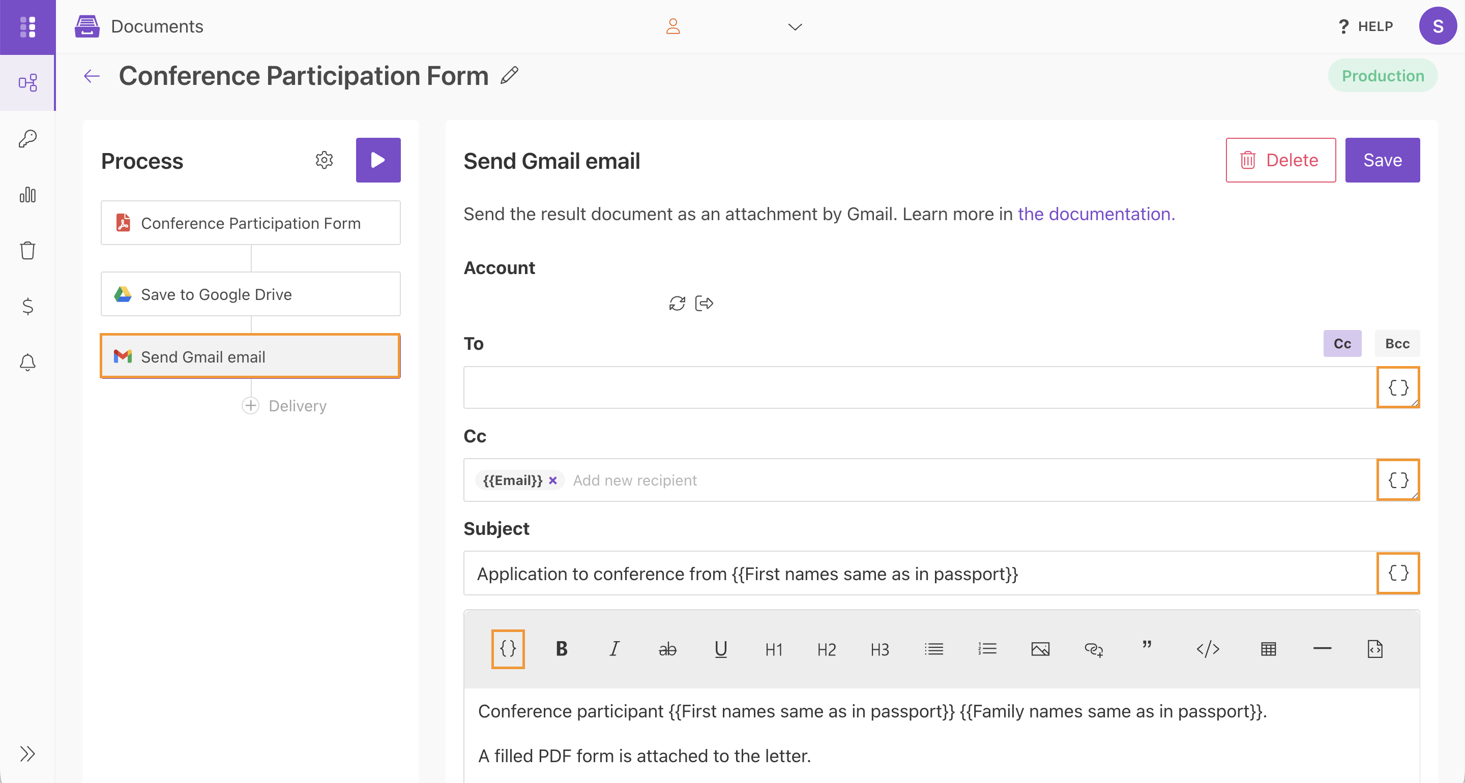Open the documentation link

1096,214
